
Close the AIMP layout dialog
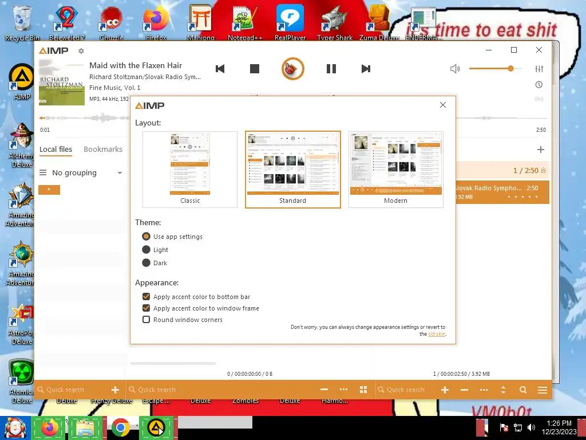(443, 105)
